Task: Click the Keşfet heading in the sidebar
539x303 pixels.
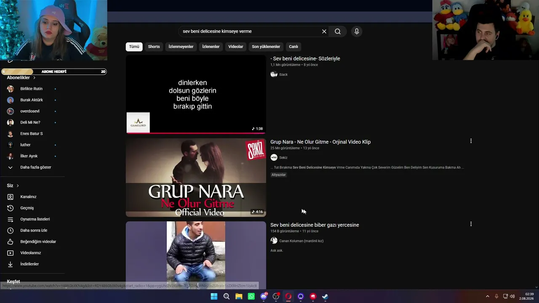Action: (13, 281)
